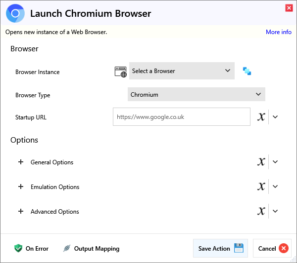
Task: Click the variable x icon for General Options
Action: [x=261, y=162]
